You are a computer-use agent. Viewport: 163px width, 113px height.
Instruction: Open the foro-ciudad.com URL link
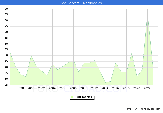(144, 109)
